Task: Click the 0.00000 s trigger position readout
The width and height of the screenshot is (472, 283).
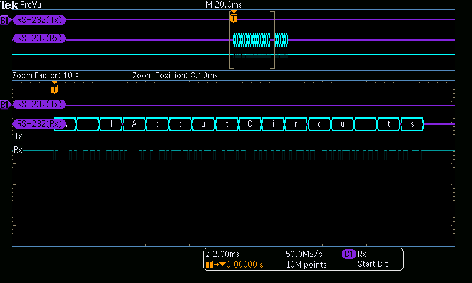Action: coord(244,265)
